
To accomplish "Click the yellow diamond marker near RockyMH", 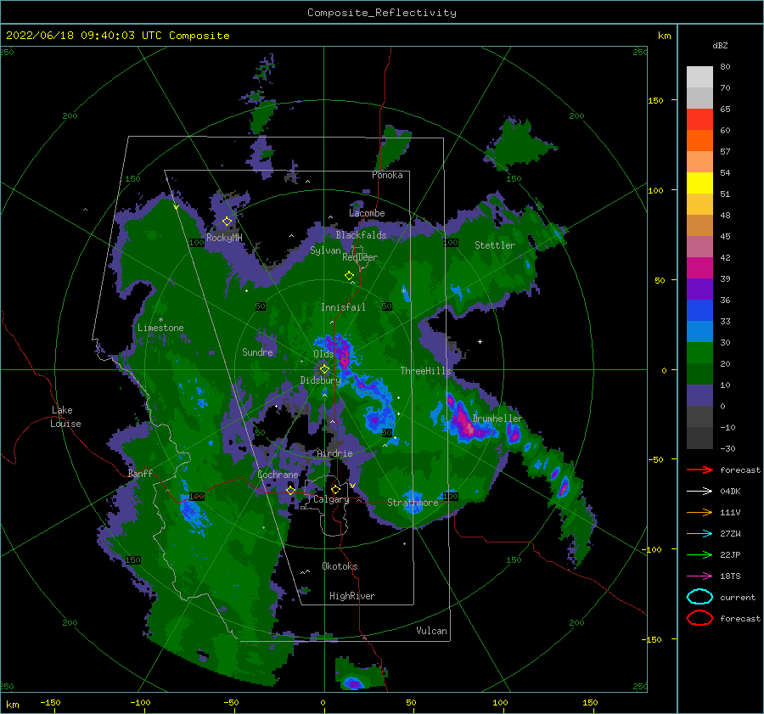I will pos(227,222).
